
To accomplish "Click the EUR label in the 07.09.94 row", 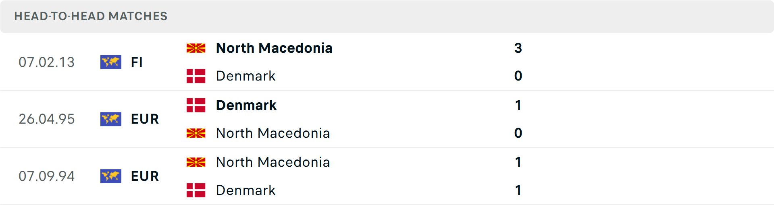I will [145, 176].
